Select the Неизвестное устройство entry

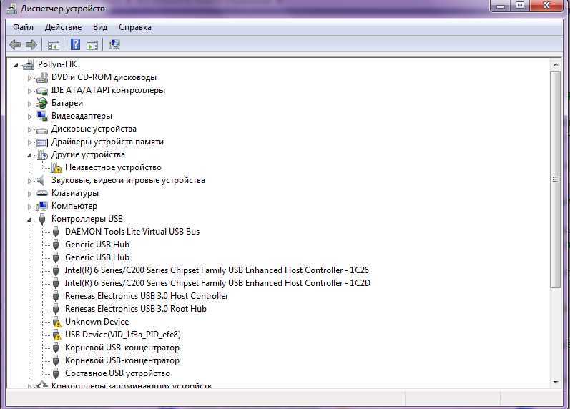(113, 167)
